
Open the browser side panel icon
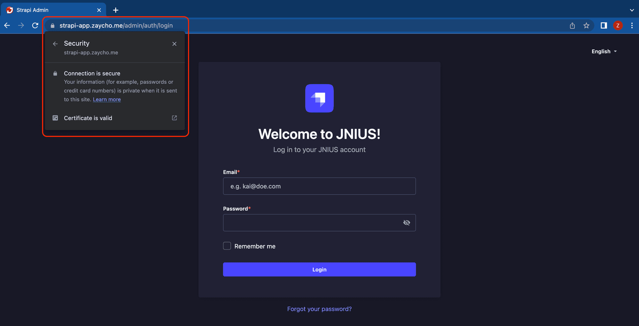coord(604,26)
